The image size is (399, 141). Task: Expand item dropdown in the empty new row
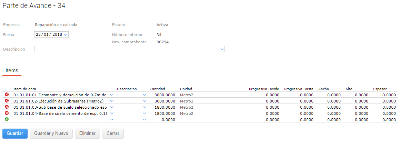click(x=111, y=120)
